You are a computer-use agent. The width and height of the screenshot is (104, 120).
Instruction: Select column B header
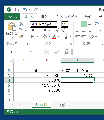[47, 60]
